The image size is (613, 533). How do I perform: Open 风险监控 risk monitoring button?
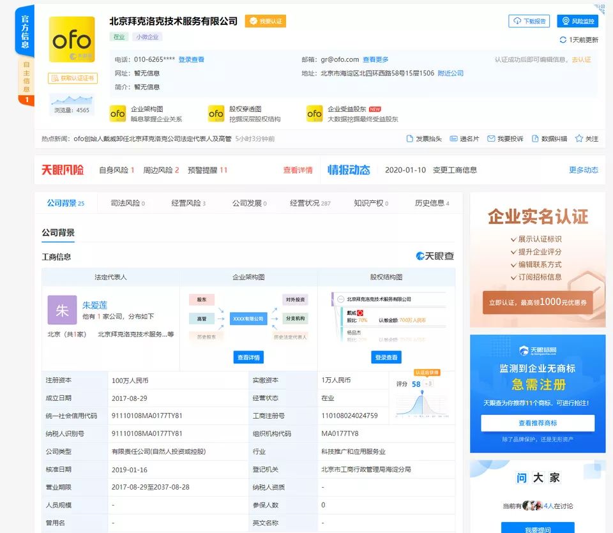point(577,21)
